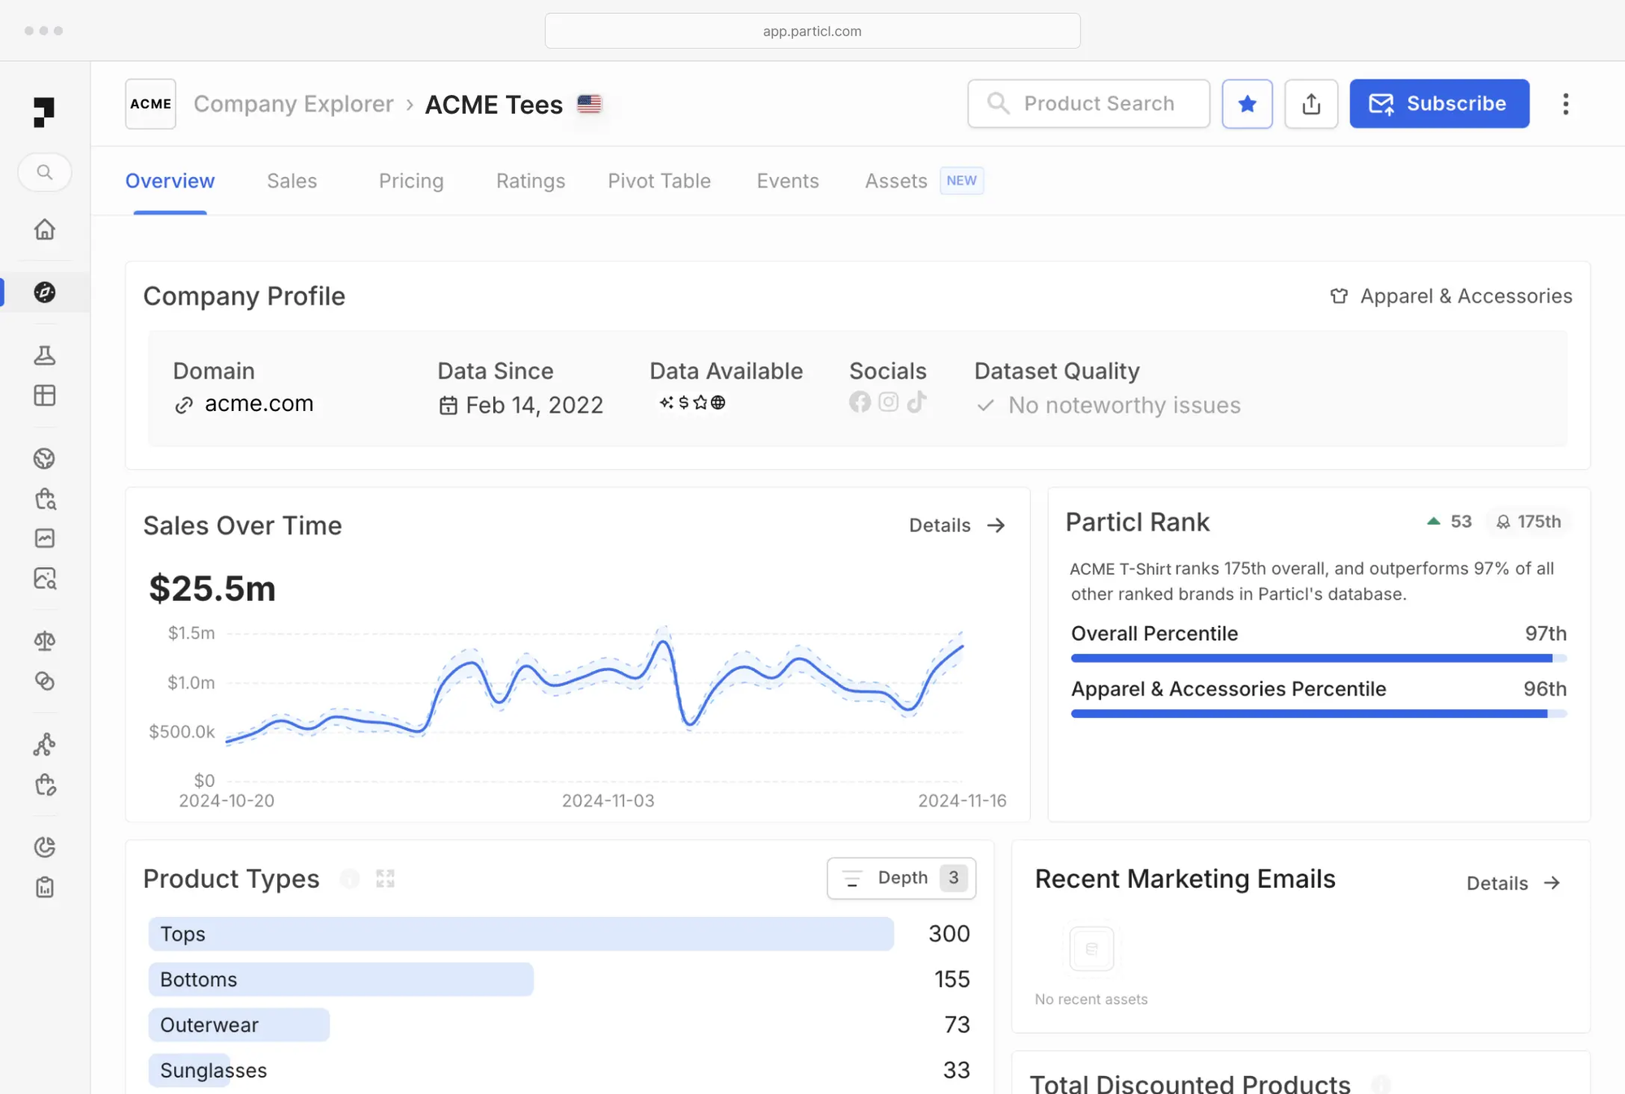Open the three-dot overflow menu top right
This screenshot has width=1625, height=1094.
click(1565, 103)
